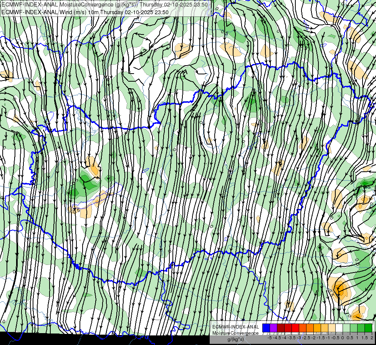Click the legend tick label -5
Image resolution: width=376 pixels, height=345 pixels.
270,338
